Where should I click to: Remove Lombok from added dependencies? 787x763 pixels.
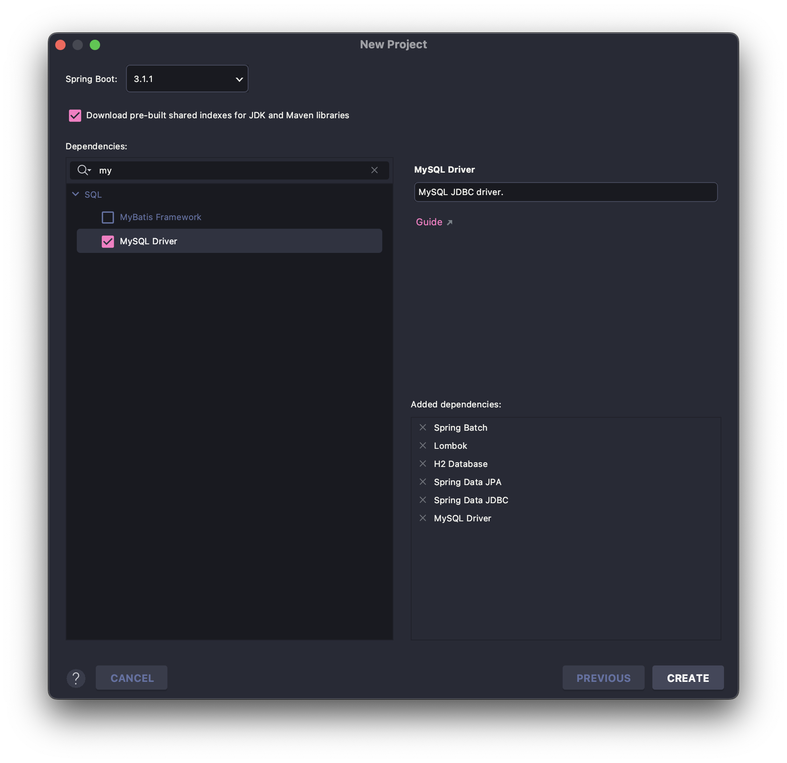point(423,445)
